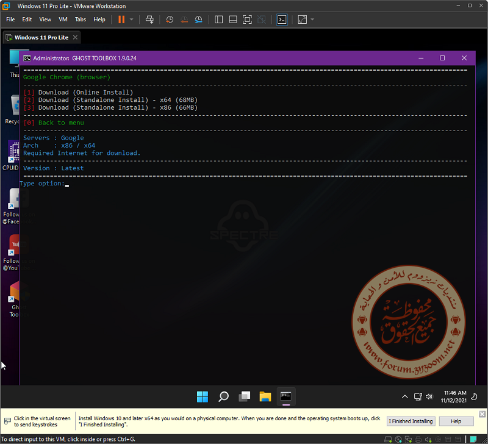Click the stretch guest display icon
Viewport: 488px width, 444px height.
click(302, 20)
